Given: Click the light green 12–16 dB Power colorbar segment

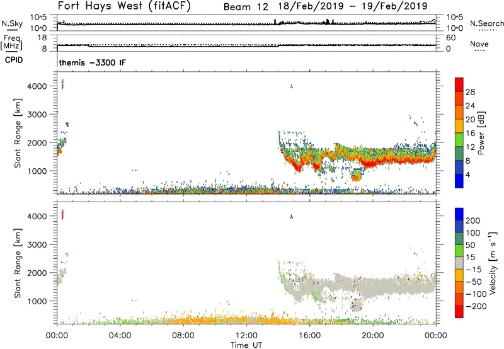Looking at the screenshot, I should [459, 140].
